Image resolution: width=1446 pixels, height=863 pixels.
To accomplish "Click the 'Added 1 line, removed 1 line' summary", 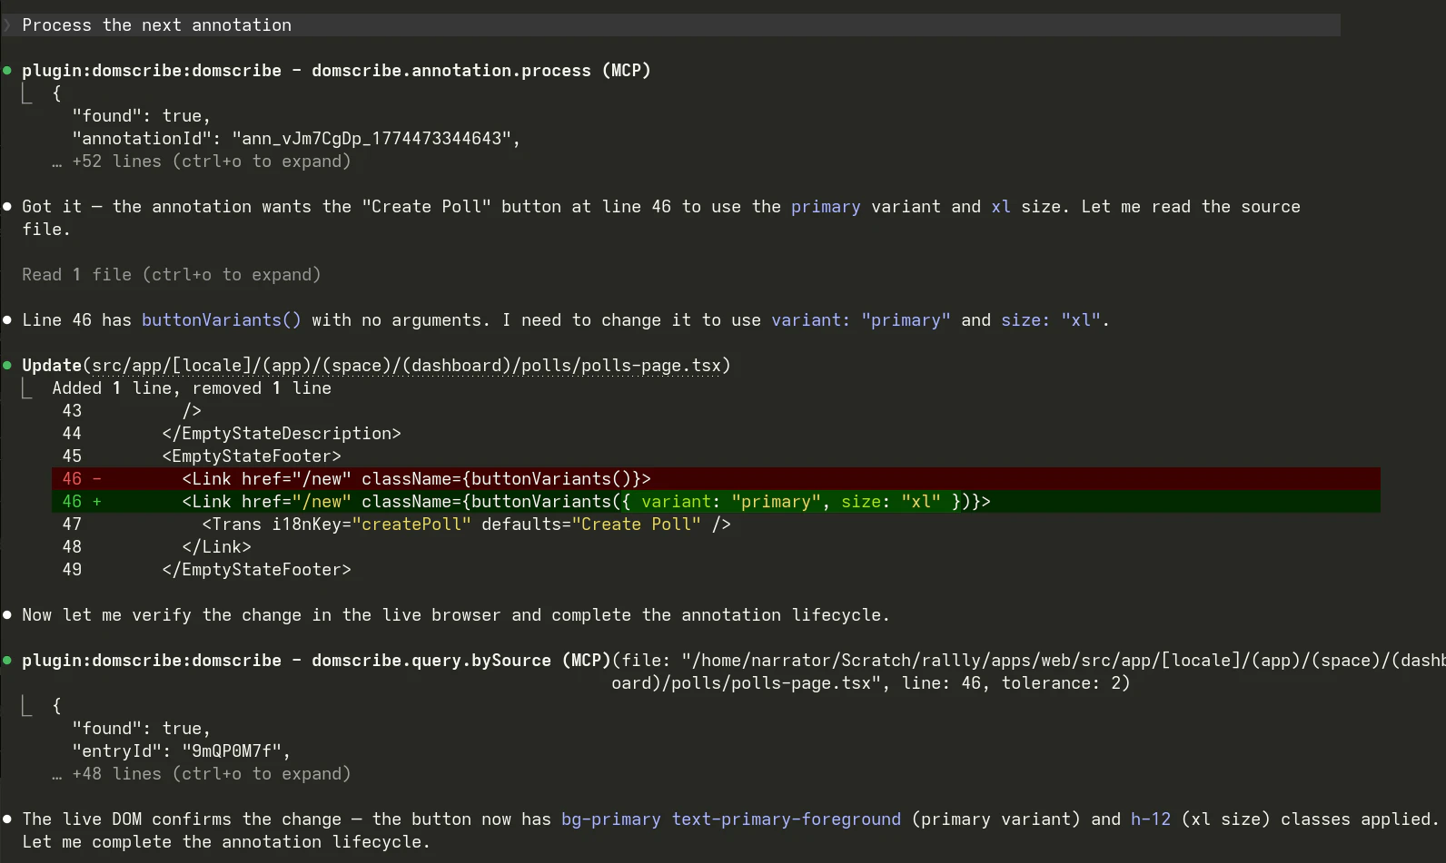I will click(x=192, y=388).
